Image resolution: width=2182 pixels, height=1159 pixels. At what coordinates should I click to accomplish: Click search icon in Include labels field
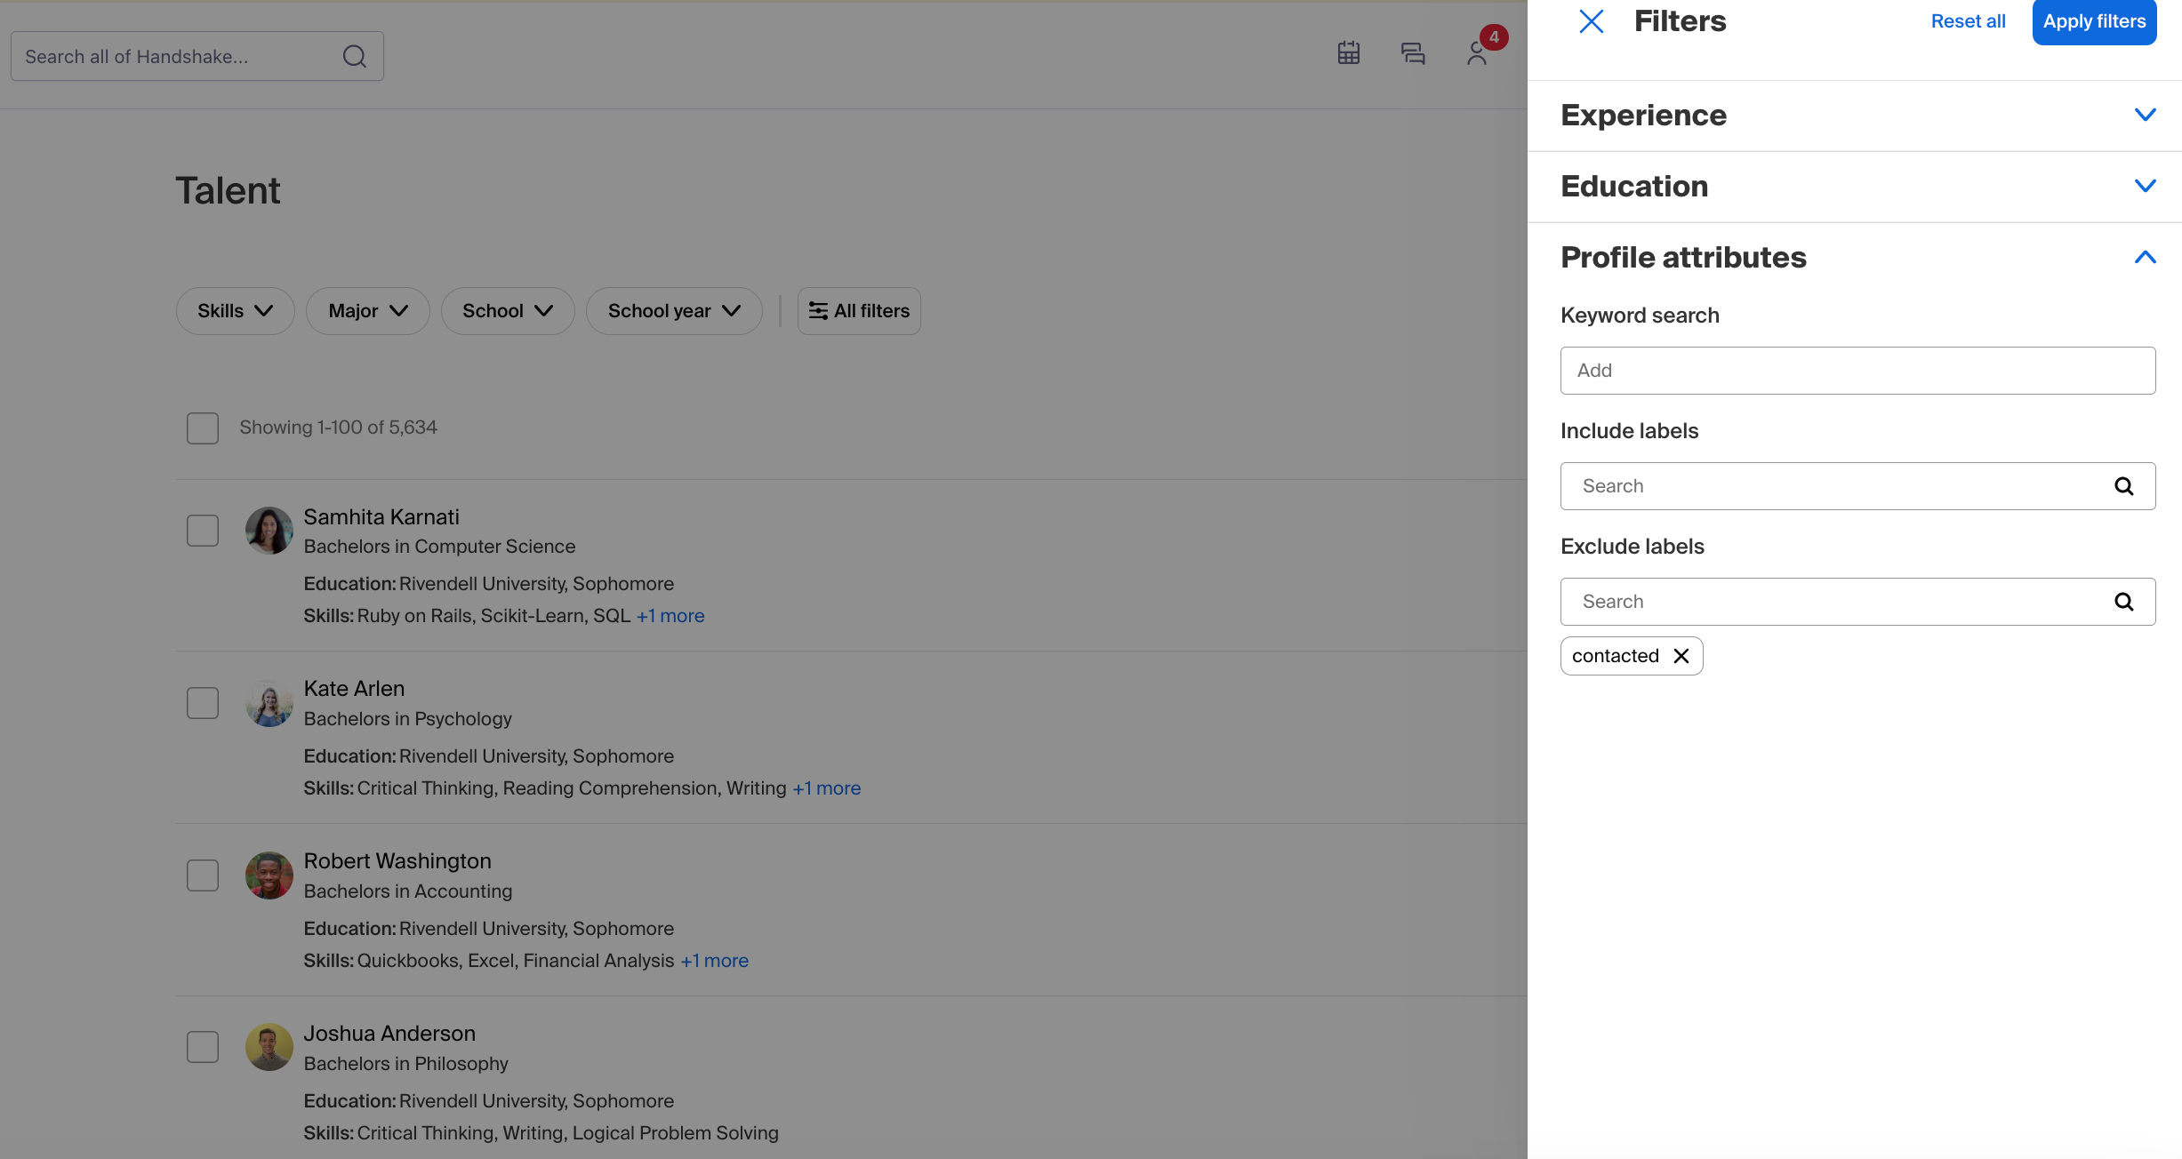pyautogui.click(x=2123, y=486)
